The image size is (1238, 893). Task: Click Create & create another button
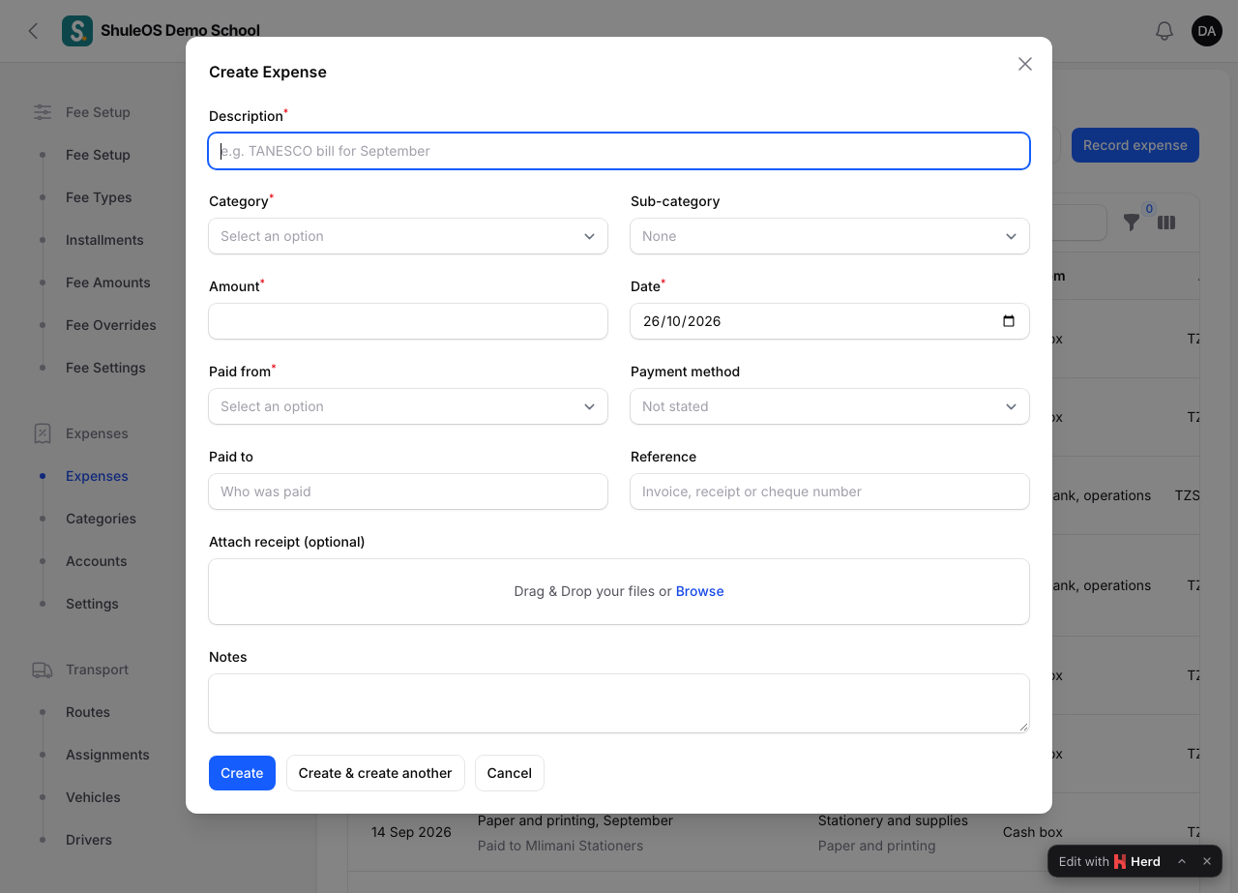[x=375, y=773]
